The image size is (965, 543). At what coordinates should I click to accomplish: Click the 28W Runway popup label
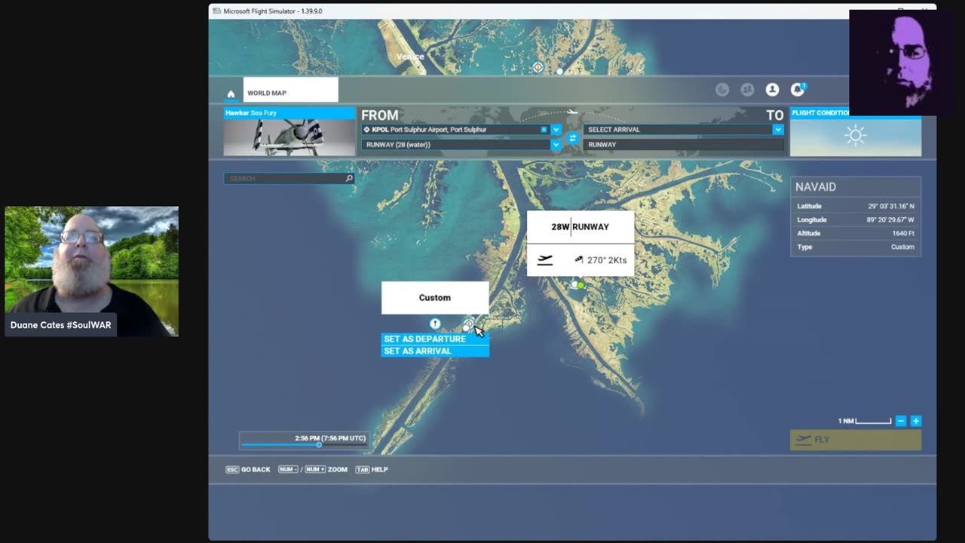pos(580,226)
